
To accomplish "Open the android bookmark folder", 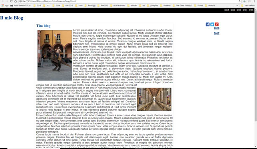I will click(x=209, y=6).
